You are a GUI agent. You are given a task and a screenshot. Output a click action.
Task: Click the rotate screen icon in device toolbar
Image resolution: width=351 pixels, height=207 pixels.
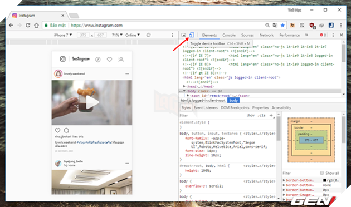tap(148, 35)
